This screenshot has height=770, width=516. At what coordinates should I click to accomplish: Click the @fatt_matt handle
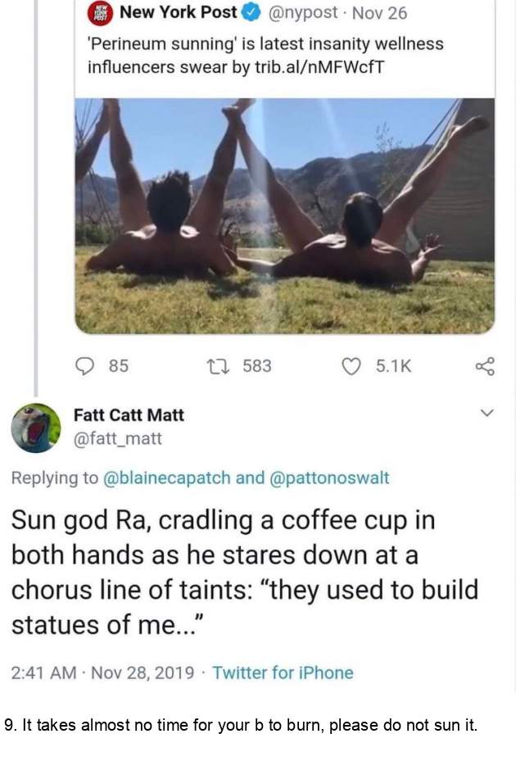point(117,438)
